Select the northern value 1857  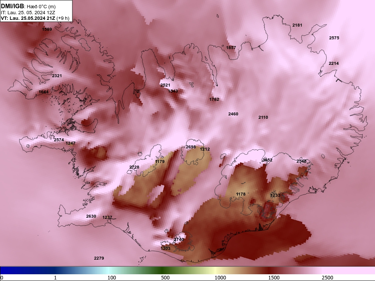click(x=231, y=48)
